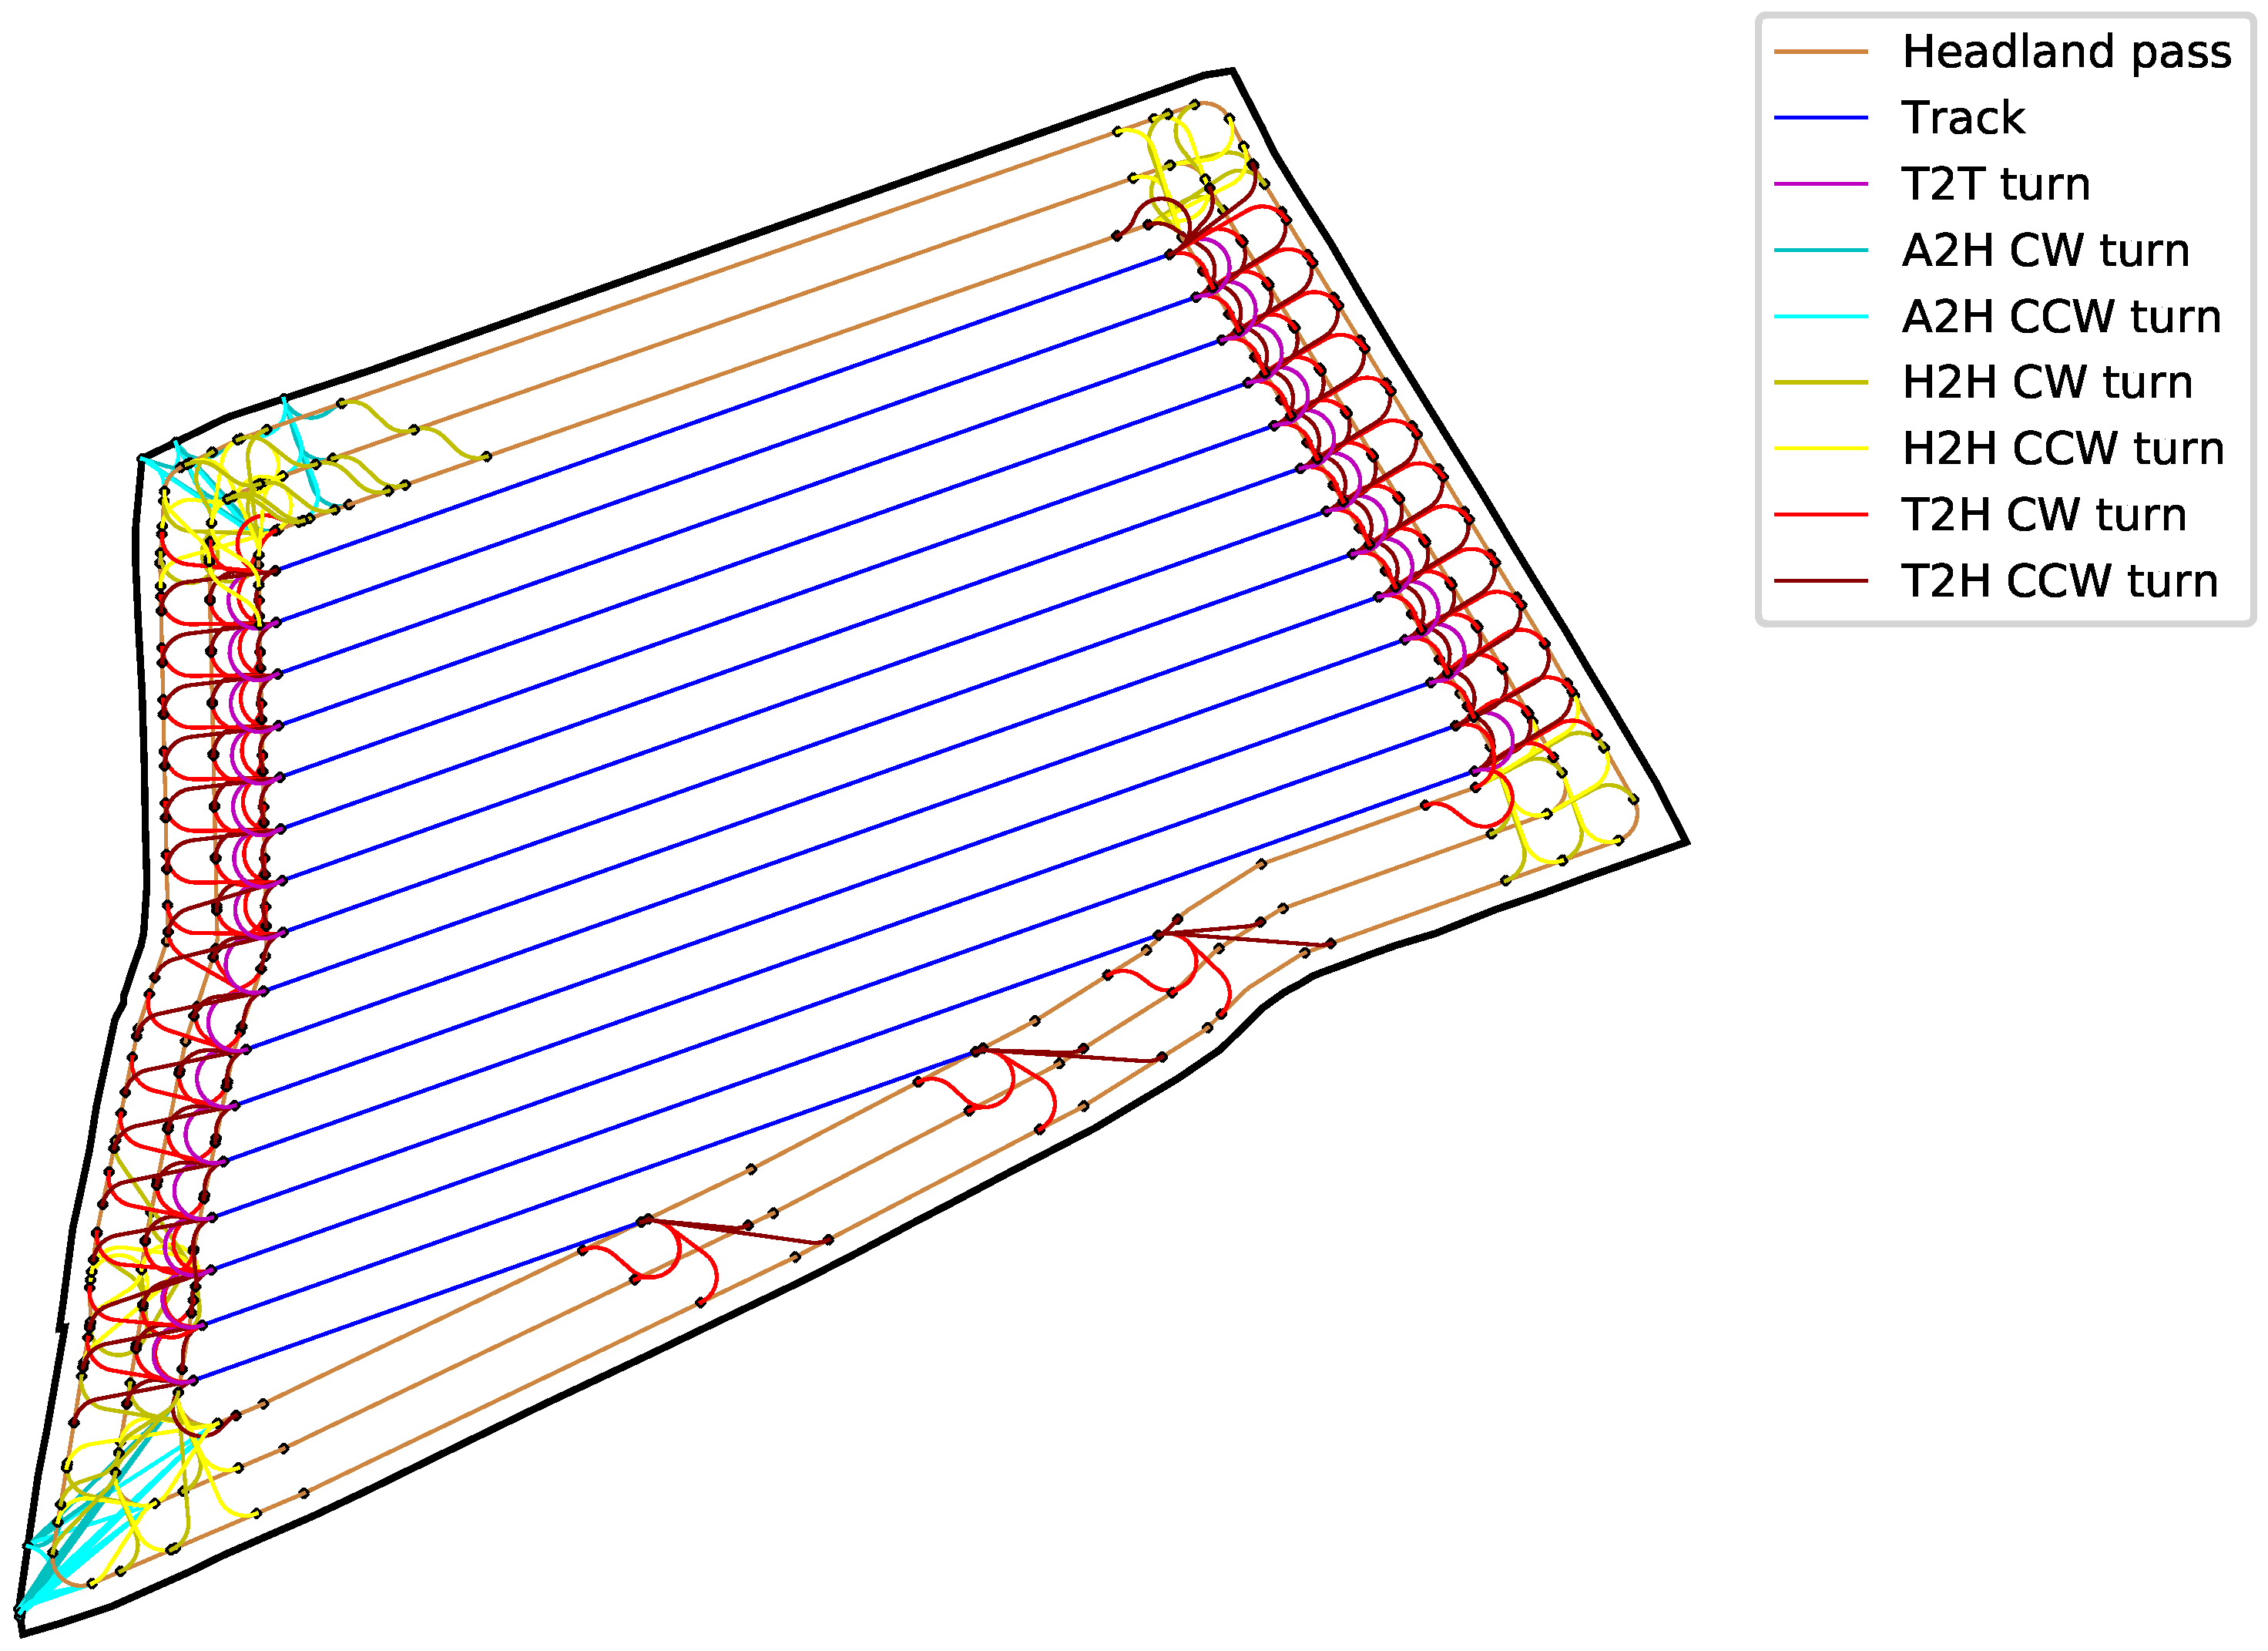2268x1651 pixels.
Task: Click the T2H CCW turn legend label
Action: coord(2059,580)
